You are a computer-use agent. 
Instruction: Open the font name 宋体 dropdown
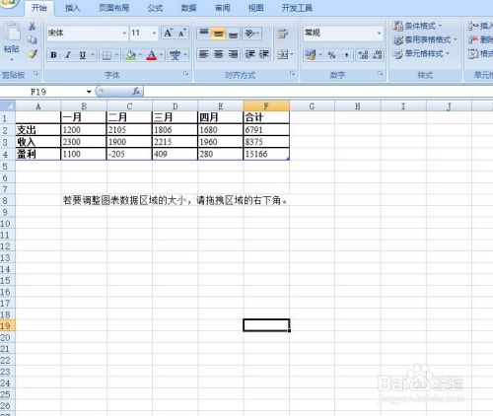[124, 34]
